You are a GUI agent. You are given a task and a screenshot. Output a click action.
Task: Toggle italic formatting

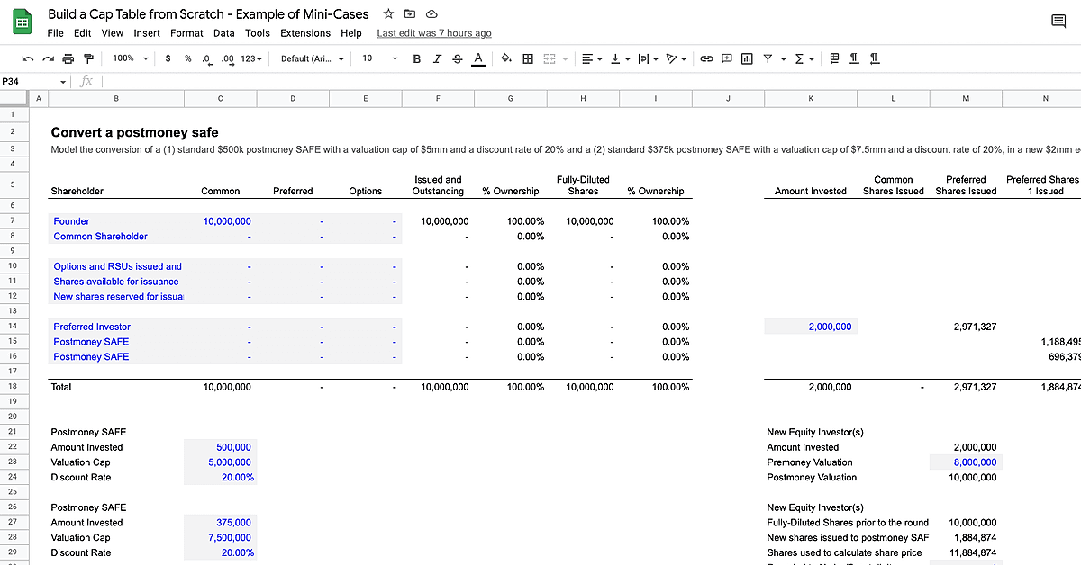tap(437, 58)
